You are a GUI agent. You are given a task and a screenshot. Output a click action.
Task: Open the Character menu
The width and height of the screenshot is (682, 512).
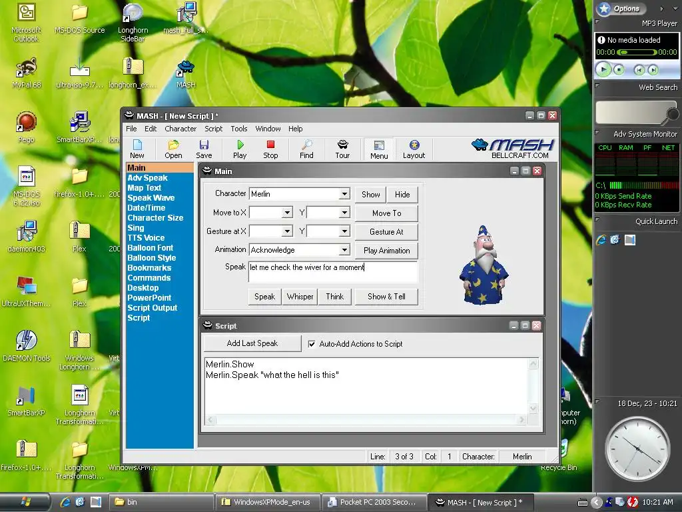point(180,129)
